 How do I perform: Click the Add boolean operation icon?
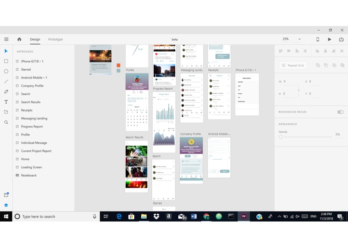[x=318, y=65]
